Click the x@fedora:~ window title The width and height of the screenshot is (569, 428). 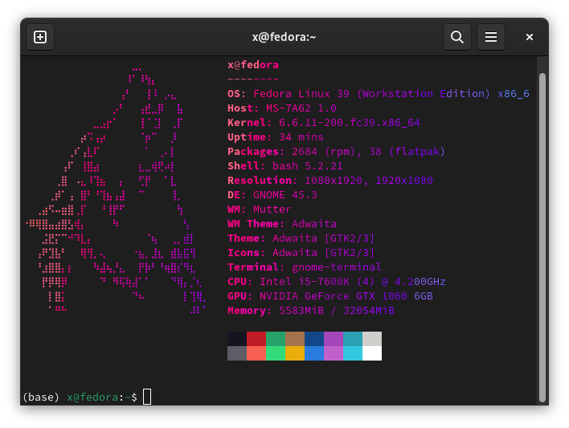click(284, 37)
